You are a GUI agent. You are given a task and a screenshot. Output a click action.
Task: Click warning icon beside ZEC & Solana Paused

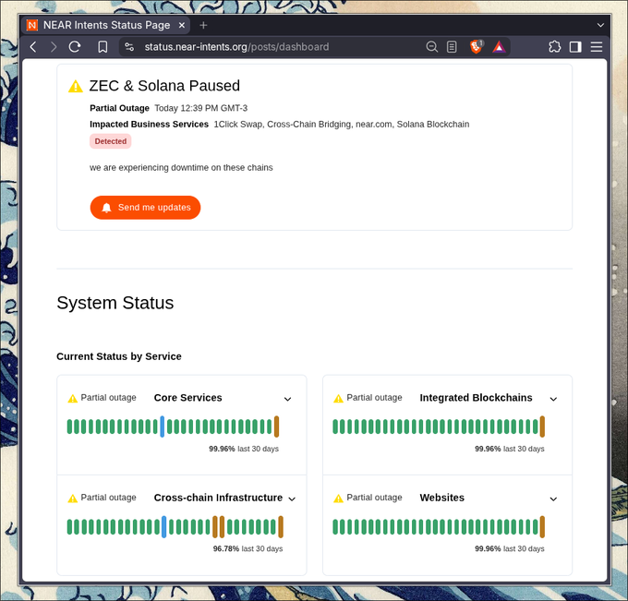[76, 86]
